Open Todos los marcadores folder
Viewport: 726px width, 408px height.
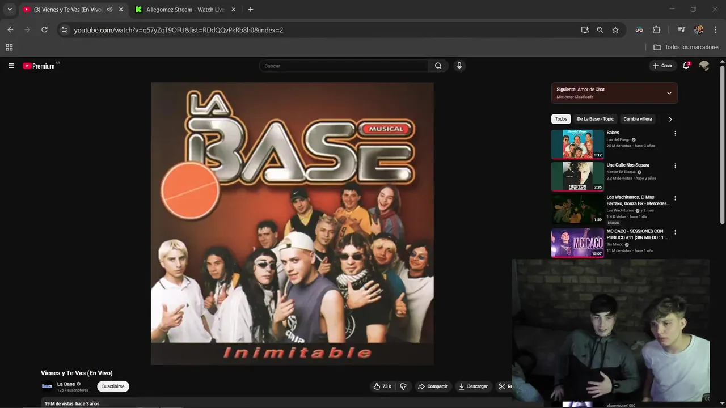pos(686,47)
